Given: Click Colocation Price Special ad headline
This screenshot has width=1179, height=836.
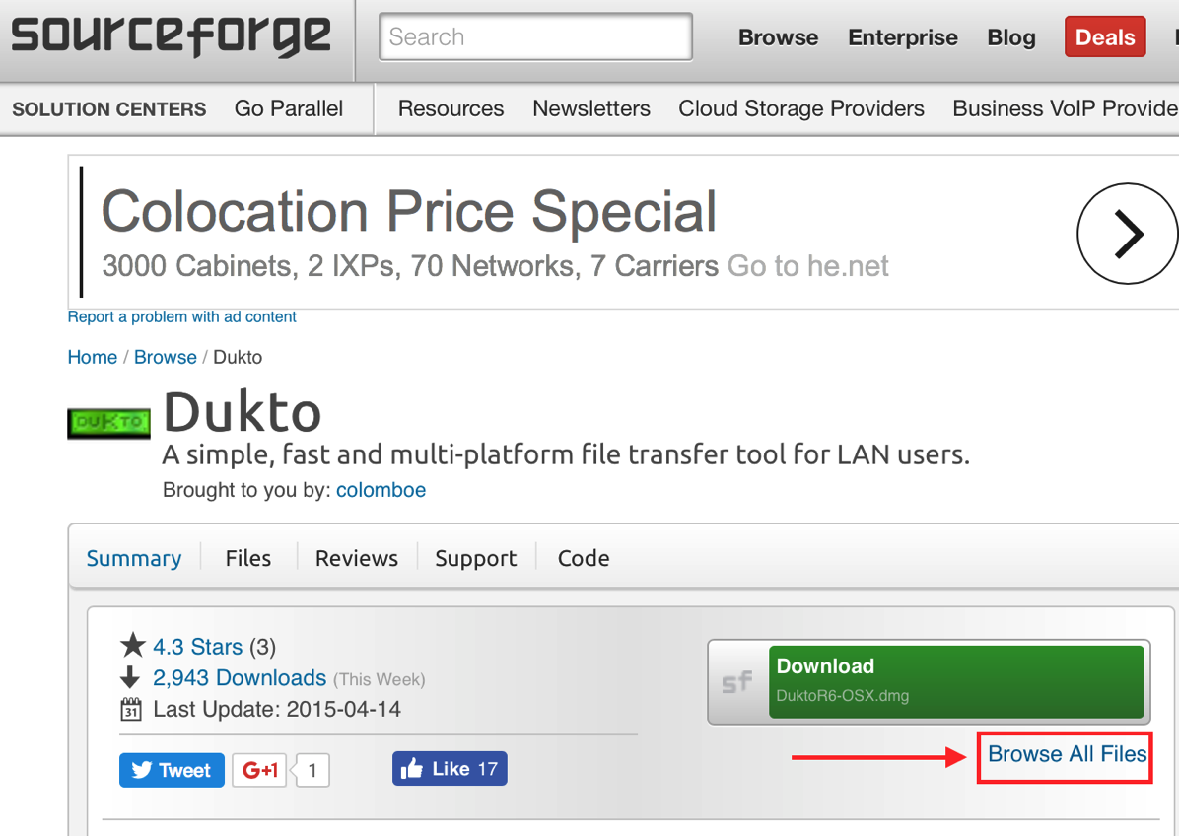Looking at the screenshot, I should [409, 211].
